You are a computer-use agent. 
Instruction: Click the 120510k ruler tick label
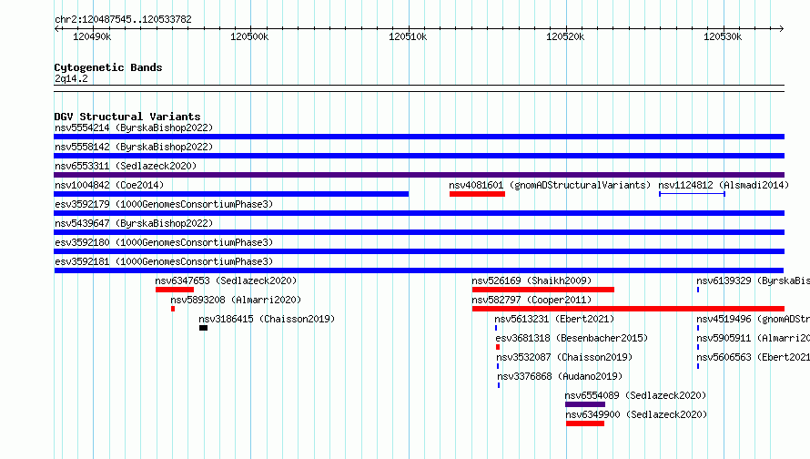(x=408, y=36)
